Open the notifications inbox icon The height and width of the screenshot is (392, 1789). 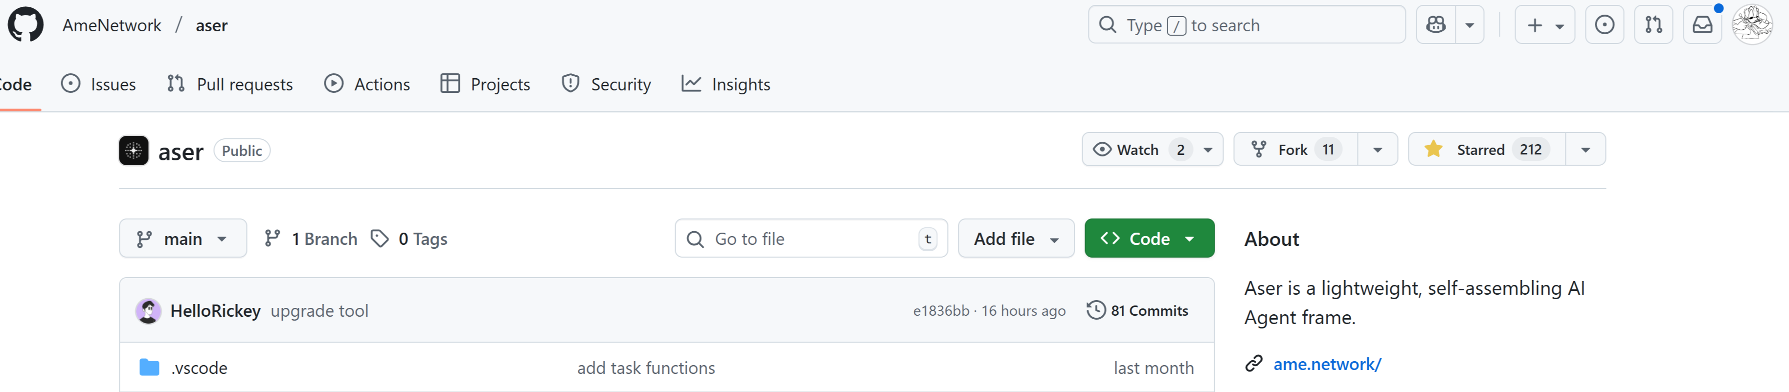tap(1702, 25)
